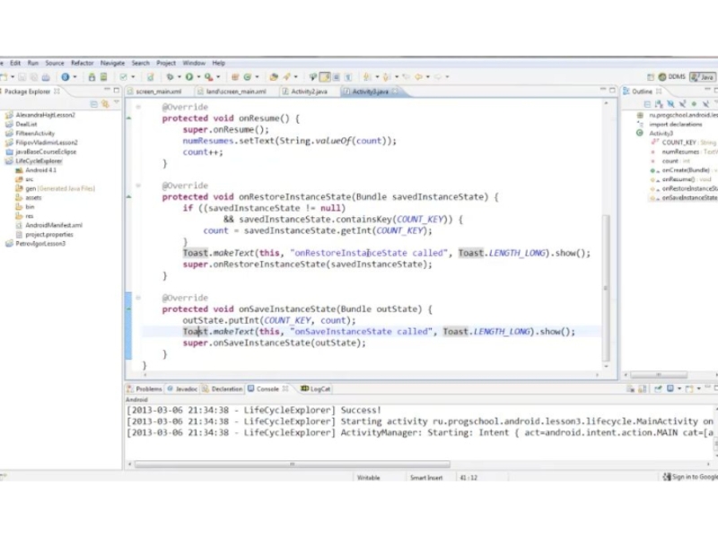
Task: Click the Debug bug icon in toolbar
Action: [x=168, y=77]
